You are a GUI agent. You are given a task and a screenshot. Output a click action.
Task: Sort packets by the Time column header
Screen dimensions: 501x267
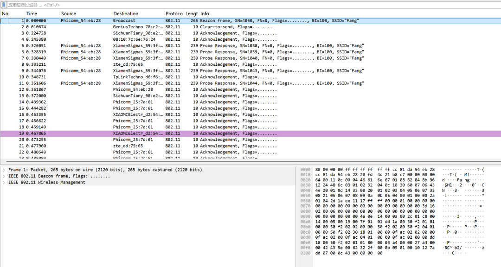point(42,14)
